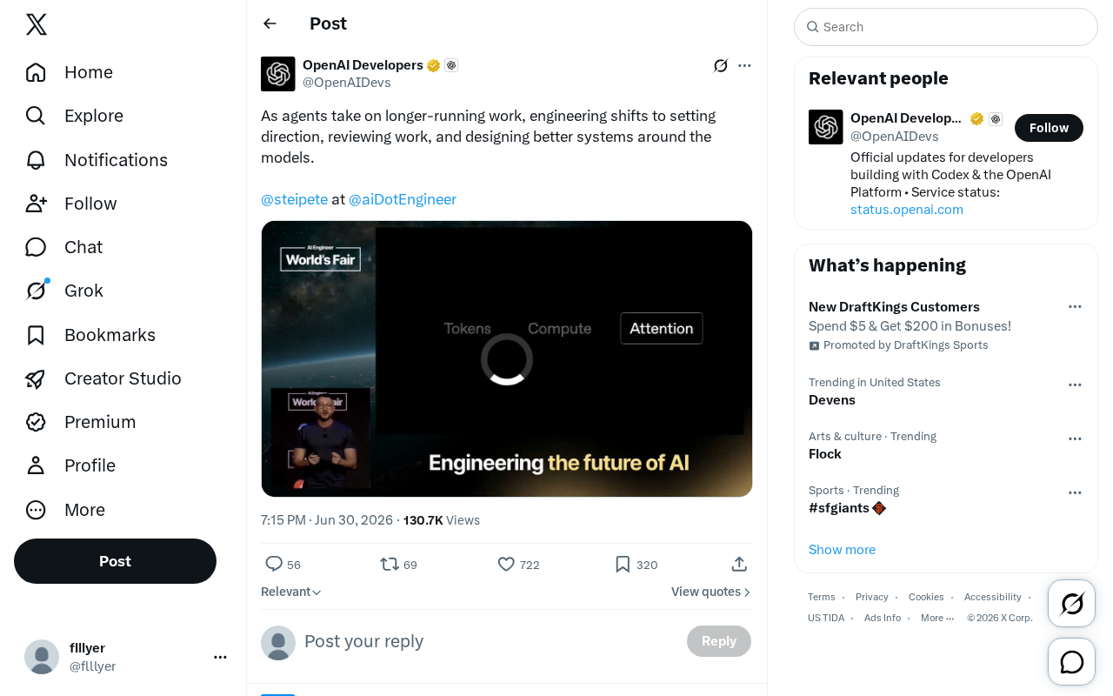This screenshot has height=696, width=1113.
Task: Click the X logo icon
Action: (x=37, y=24)
